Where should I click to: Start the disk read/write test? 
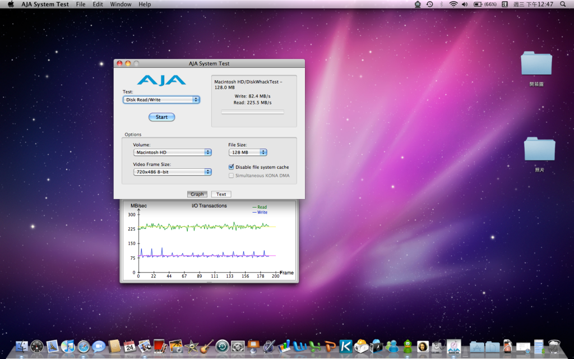(161, 117)
